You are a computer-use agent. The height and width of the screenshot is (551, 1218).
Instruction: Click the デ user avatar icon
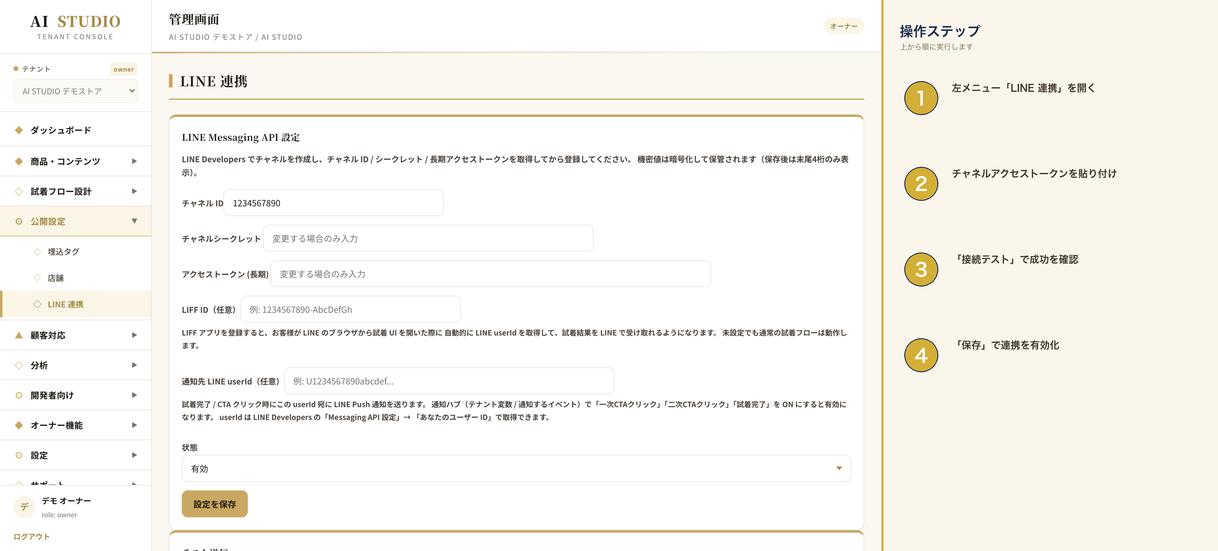[x=24, y=507]
